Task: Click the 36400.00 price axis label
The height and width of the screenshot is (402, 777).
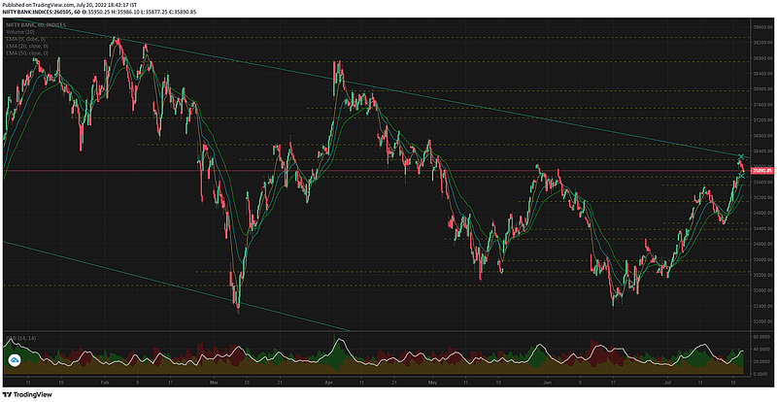Action: point(762,151)
